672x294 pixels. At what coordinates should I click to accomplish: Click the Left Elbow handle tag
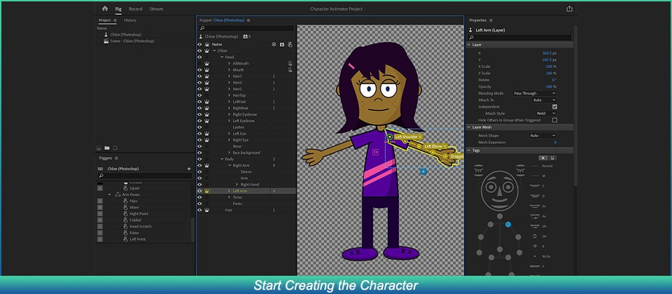tap(435, 146)
